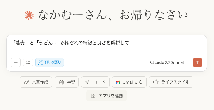Click the plus attachment icon
This screenshot has width=214, height=110.
[x=16, y=62]
